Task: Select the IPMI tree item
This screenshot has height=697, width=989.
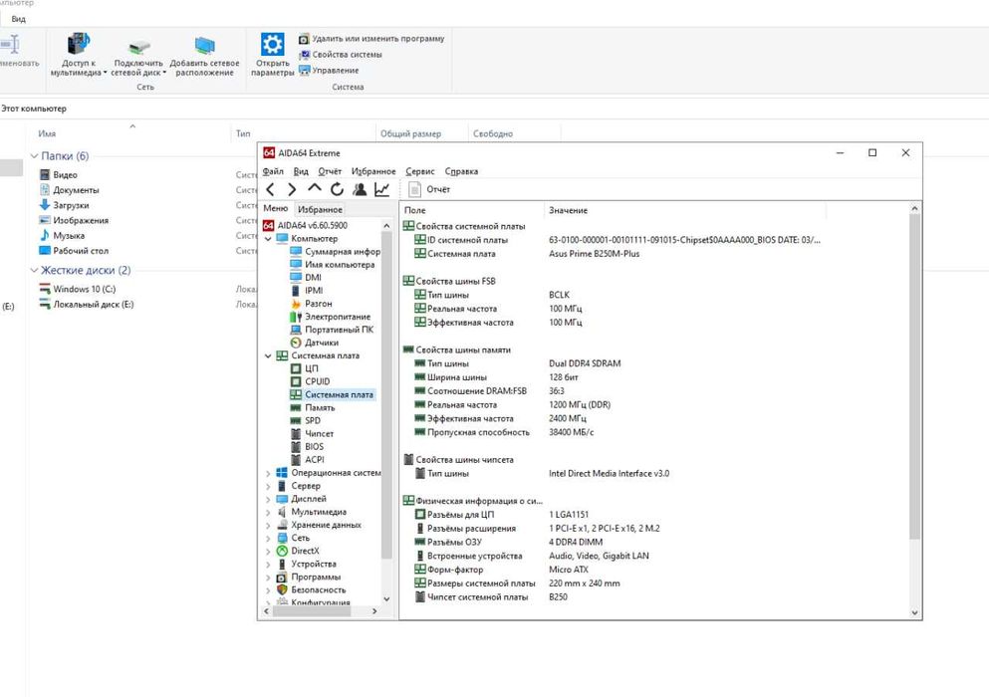Action: click(x=307, y=291)
